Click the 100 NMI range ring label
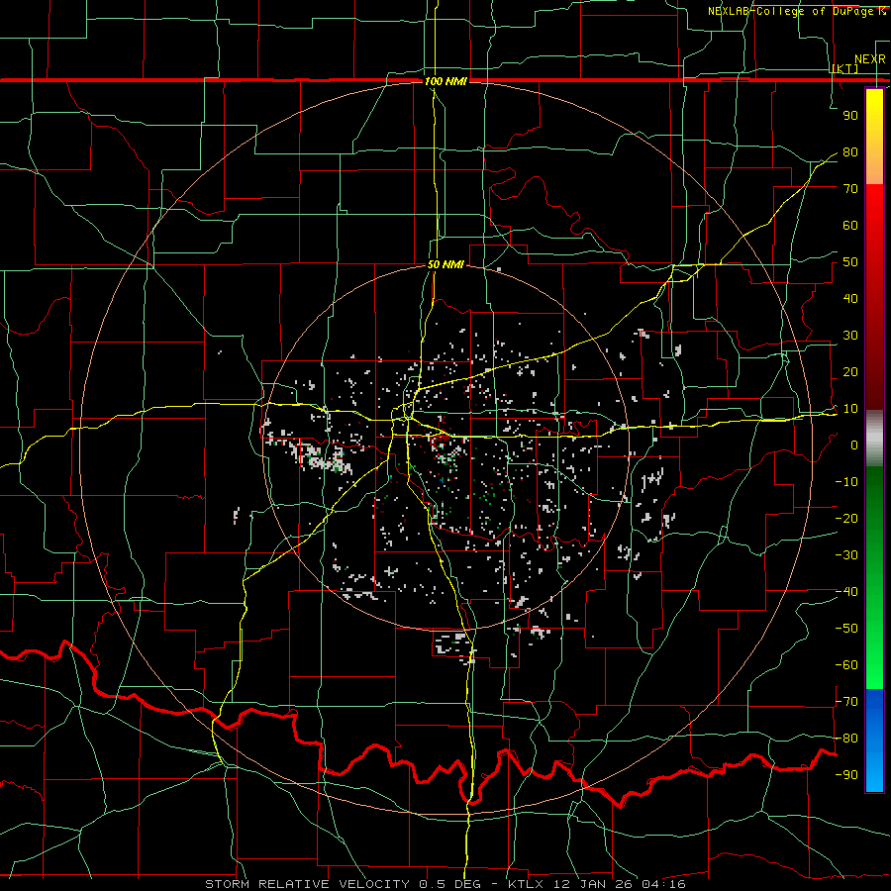The height and width of the screenshot is (891, 891). point(445,81)
